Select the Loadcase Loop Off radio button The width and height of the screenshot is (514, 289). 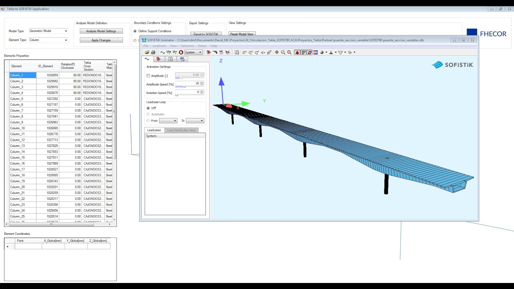point(148,108)
